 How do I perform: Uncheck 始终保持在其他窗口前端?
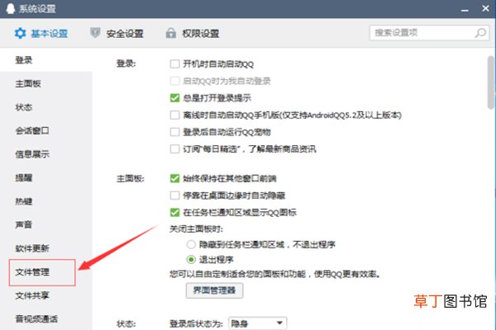point(174,178)
